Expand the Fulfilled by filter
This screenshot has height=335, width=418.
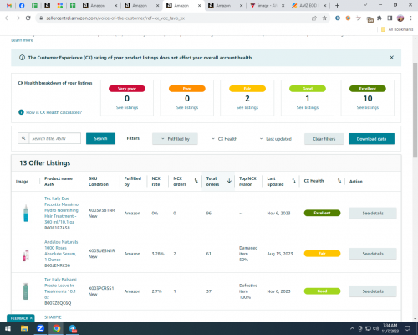(175, 139)
